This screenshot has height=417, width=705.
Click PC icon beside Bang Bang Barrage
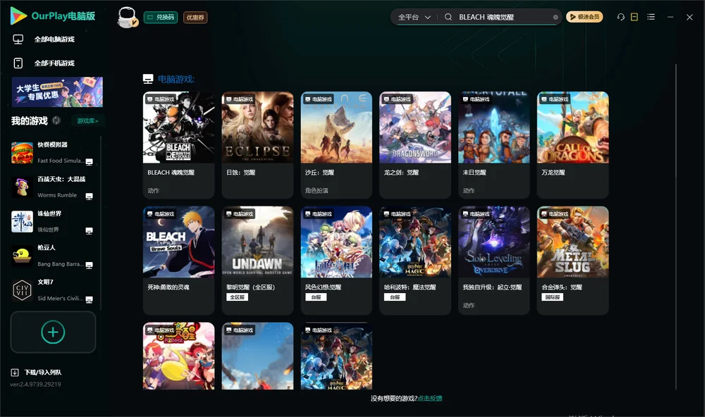pyautogui.click(x=89, y=265)
